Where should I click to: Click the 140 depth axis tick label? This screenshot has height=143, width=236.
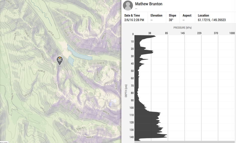(132, 137)
